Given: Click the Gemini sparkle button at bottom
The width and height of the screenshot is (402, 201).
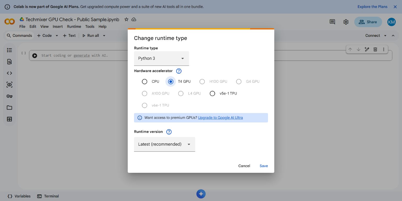Looking at the screenshot, I should (201, 194).
